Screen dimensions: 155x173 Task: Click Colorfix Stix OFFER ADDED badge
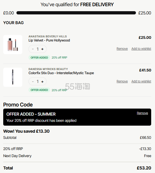point(39,90)
